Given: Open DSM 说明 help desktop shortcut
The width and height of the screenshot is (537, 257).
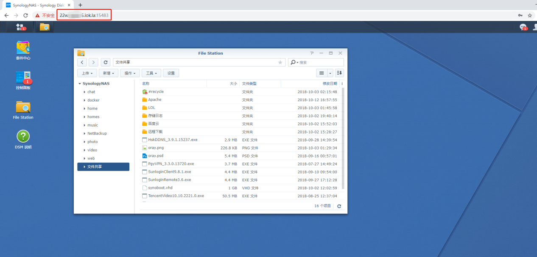Looking at the screenshot, I should pos(23,140).
